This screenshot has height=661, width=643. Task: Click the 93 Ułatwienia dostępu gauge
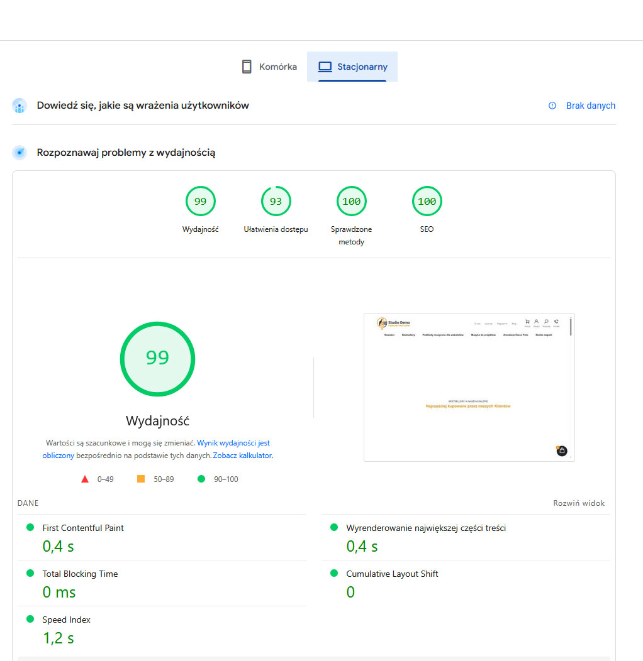276,201
